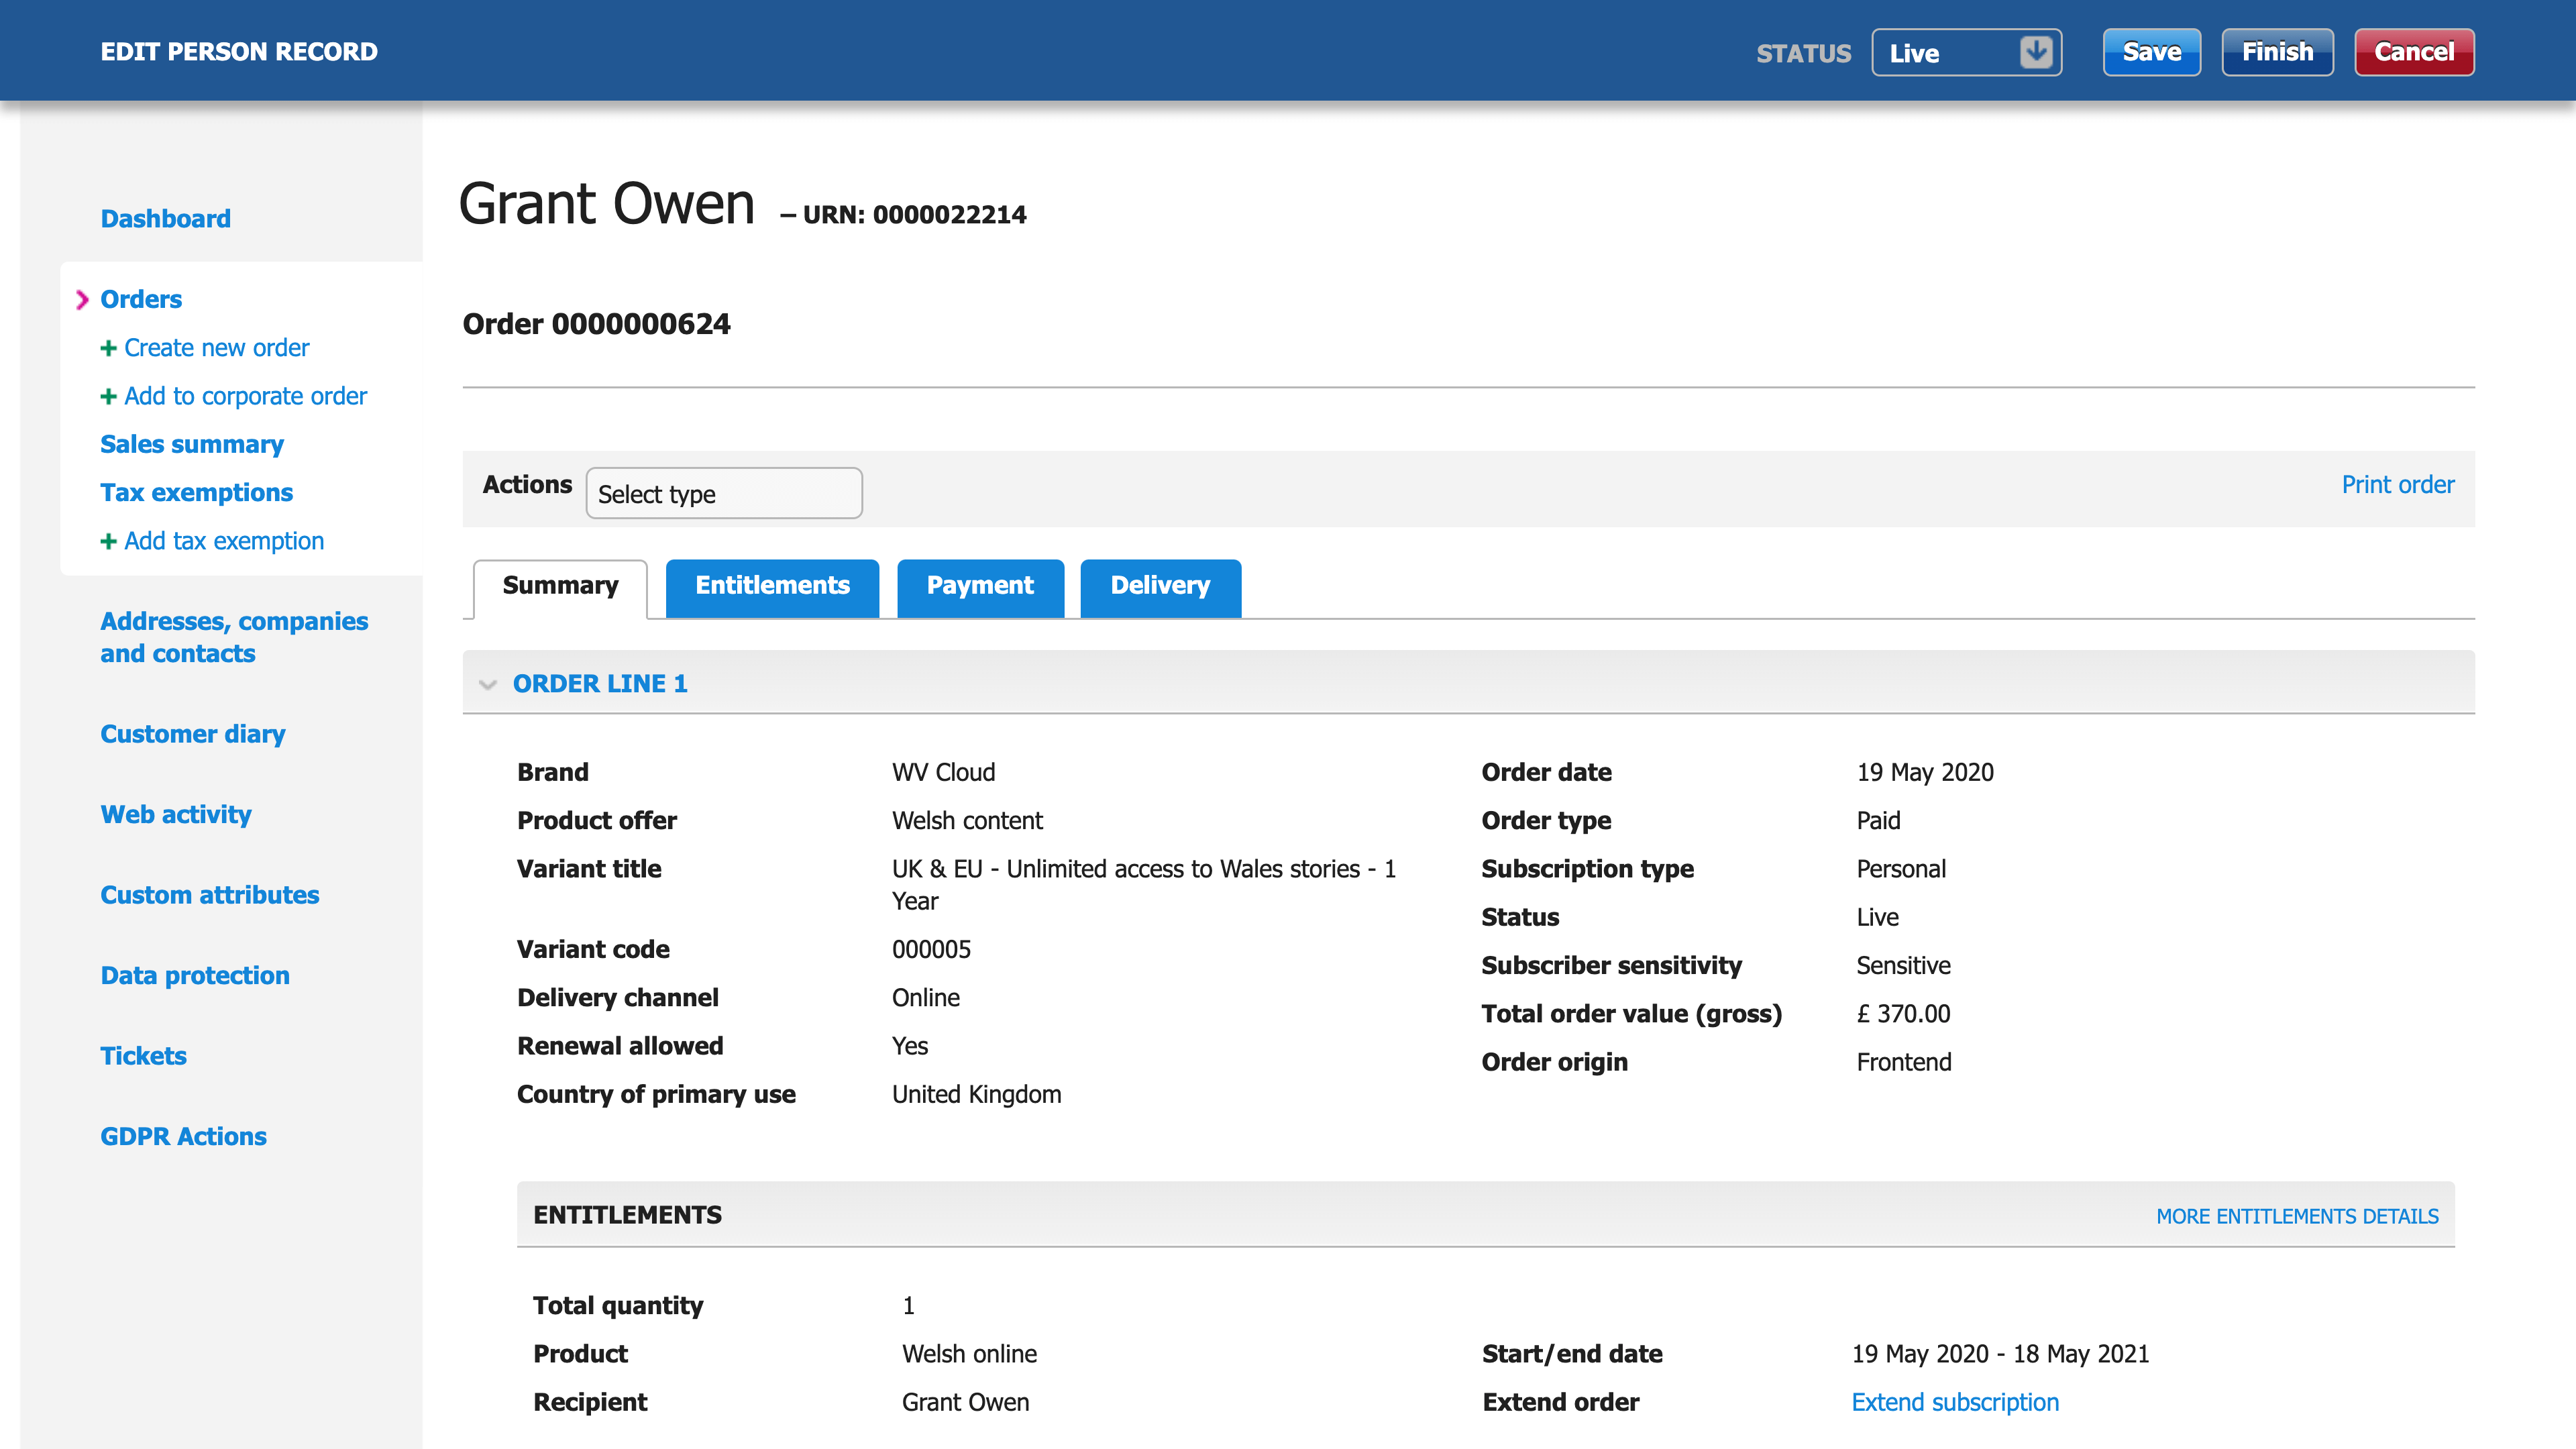This screenshot has width=2576, height=1449.
Task: Click the Print order link
Action: pyautogui.click(x=2397, y=485)
